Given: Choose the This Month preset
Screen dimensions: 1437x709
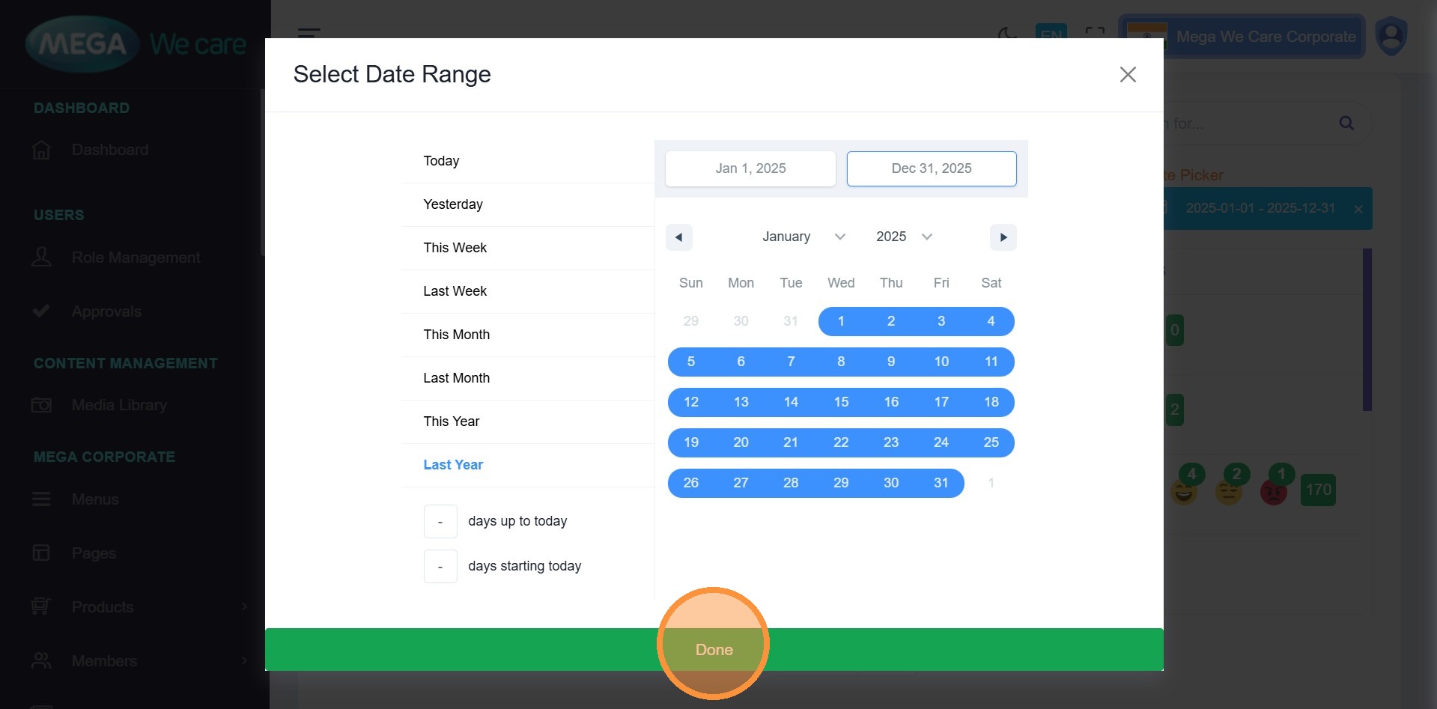Looking at the screenshot, I should (456, 335).
